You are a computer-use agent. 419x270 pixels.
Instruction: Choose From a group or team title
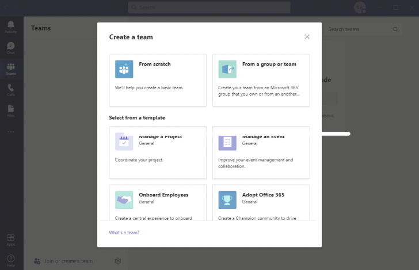[269, 64]
